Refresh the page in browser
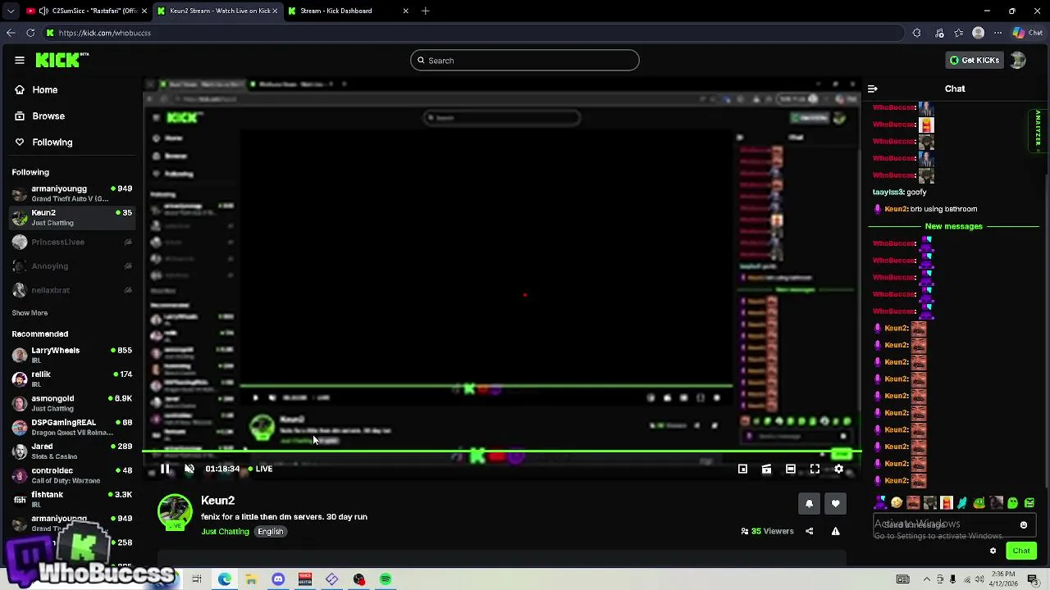 (x=30, y=33)
